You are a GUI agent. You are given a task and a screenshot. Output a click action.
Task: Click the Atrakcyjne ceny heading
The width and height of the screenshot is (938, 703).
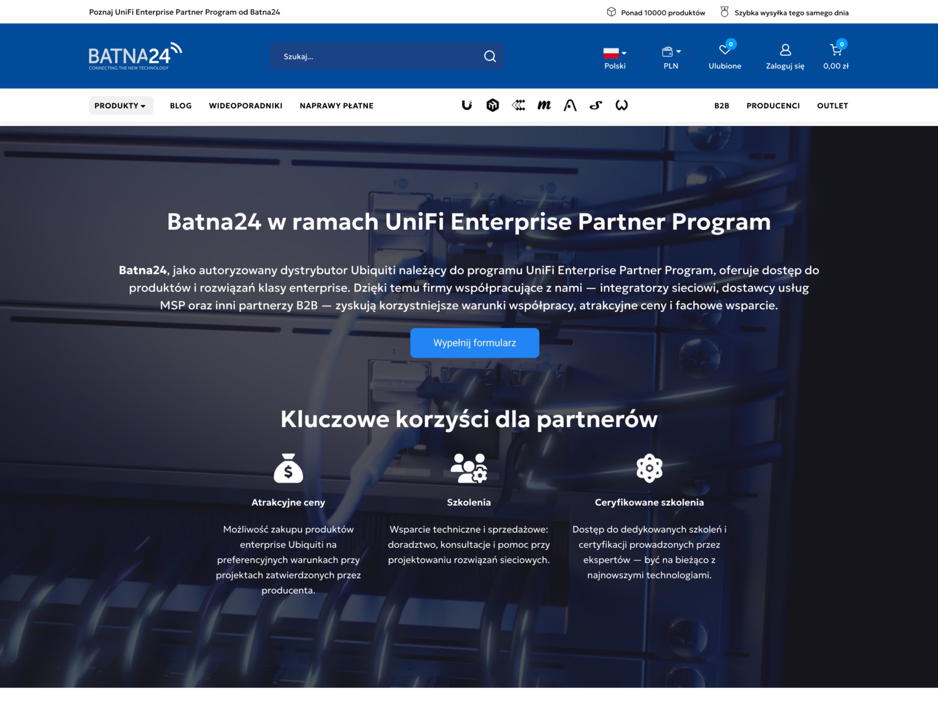click(288, 502)
